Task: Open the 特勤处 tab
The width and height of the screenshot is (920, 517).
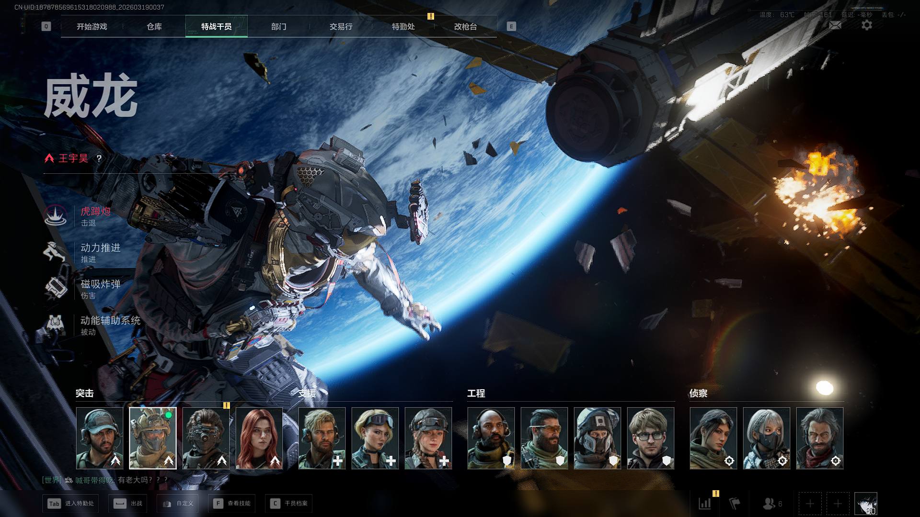Action: [x=403, y=27]
